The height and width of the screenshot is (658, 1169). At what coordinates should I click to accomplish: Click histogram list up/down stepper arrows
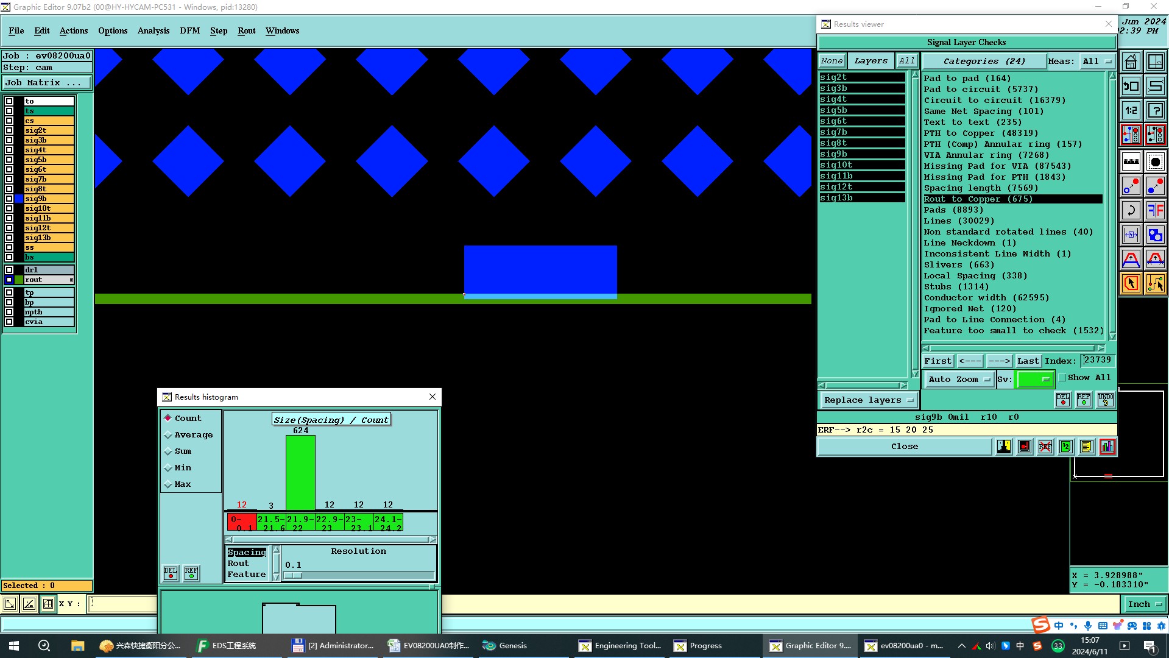[276, 564]
